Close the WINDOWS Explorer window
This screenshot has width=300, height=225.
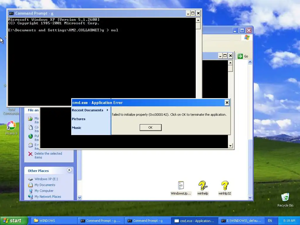click(249, 30)
